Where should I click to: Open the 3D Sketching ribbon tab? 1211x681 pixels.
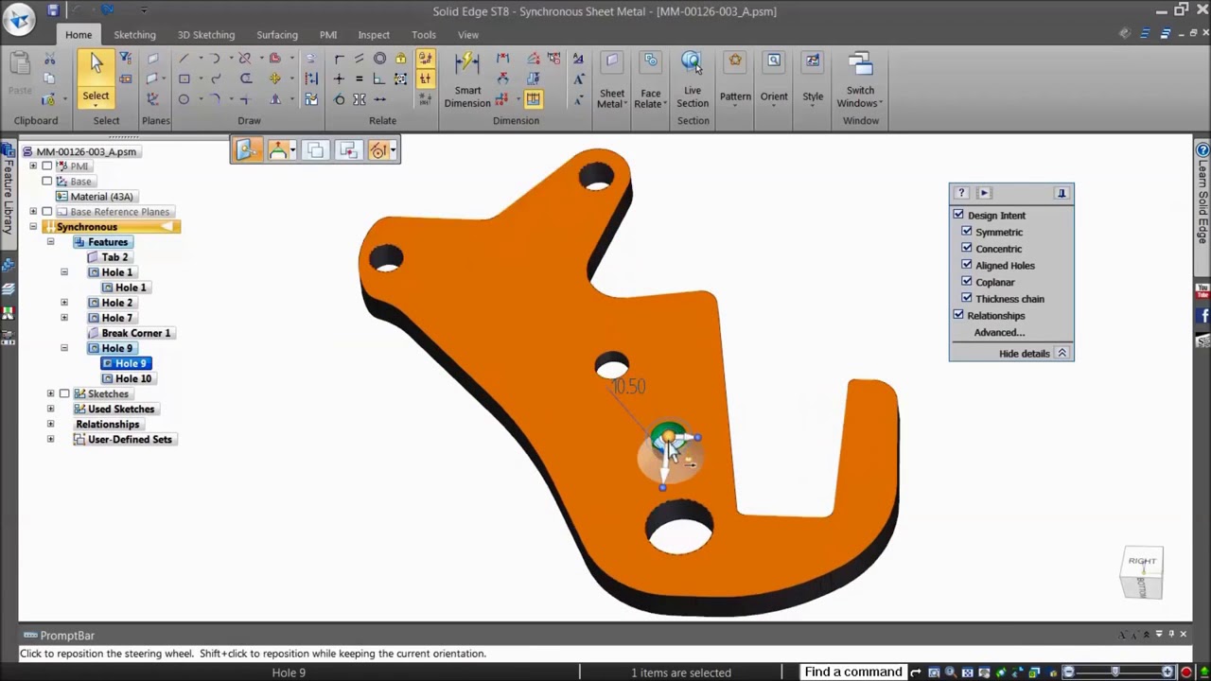click(206, 35)
